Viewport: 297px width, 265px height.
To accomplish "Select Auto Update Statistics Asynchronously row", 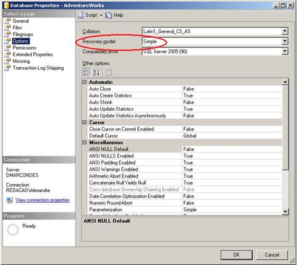I will click(x=185, y=116).
